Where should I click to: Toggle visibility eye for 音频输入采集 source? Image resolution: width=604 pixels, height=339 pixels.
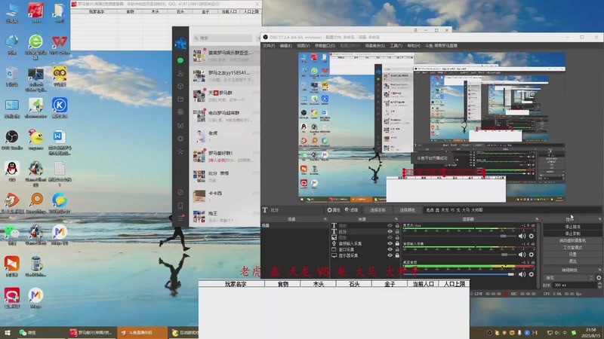pyautogui.click(x=390, y=243)
